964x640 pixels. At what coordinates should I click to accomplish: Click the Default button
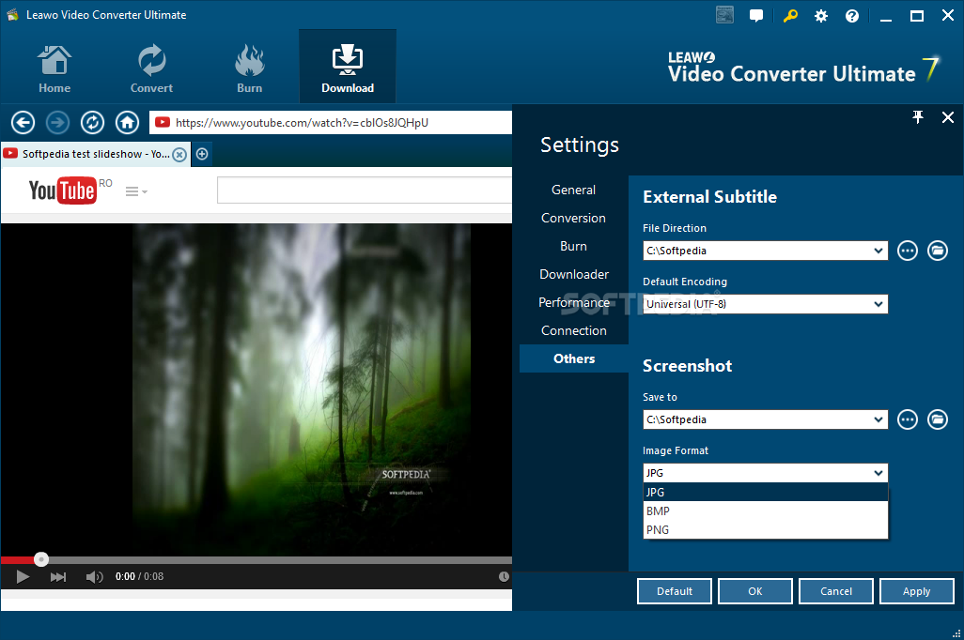(x=675, y=591)
